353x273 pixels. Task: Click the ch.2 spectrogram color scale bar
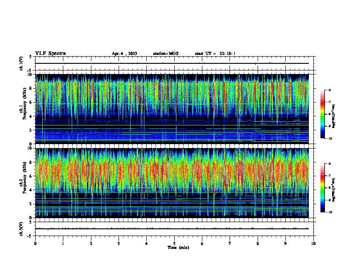[322, 188]
